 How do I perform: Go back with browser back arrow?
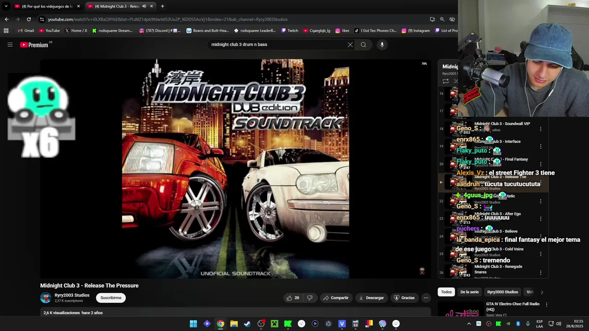coord(6,19)
